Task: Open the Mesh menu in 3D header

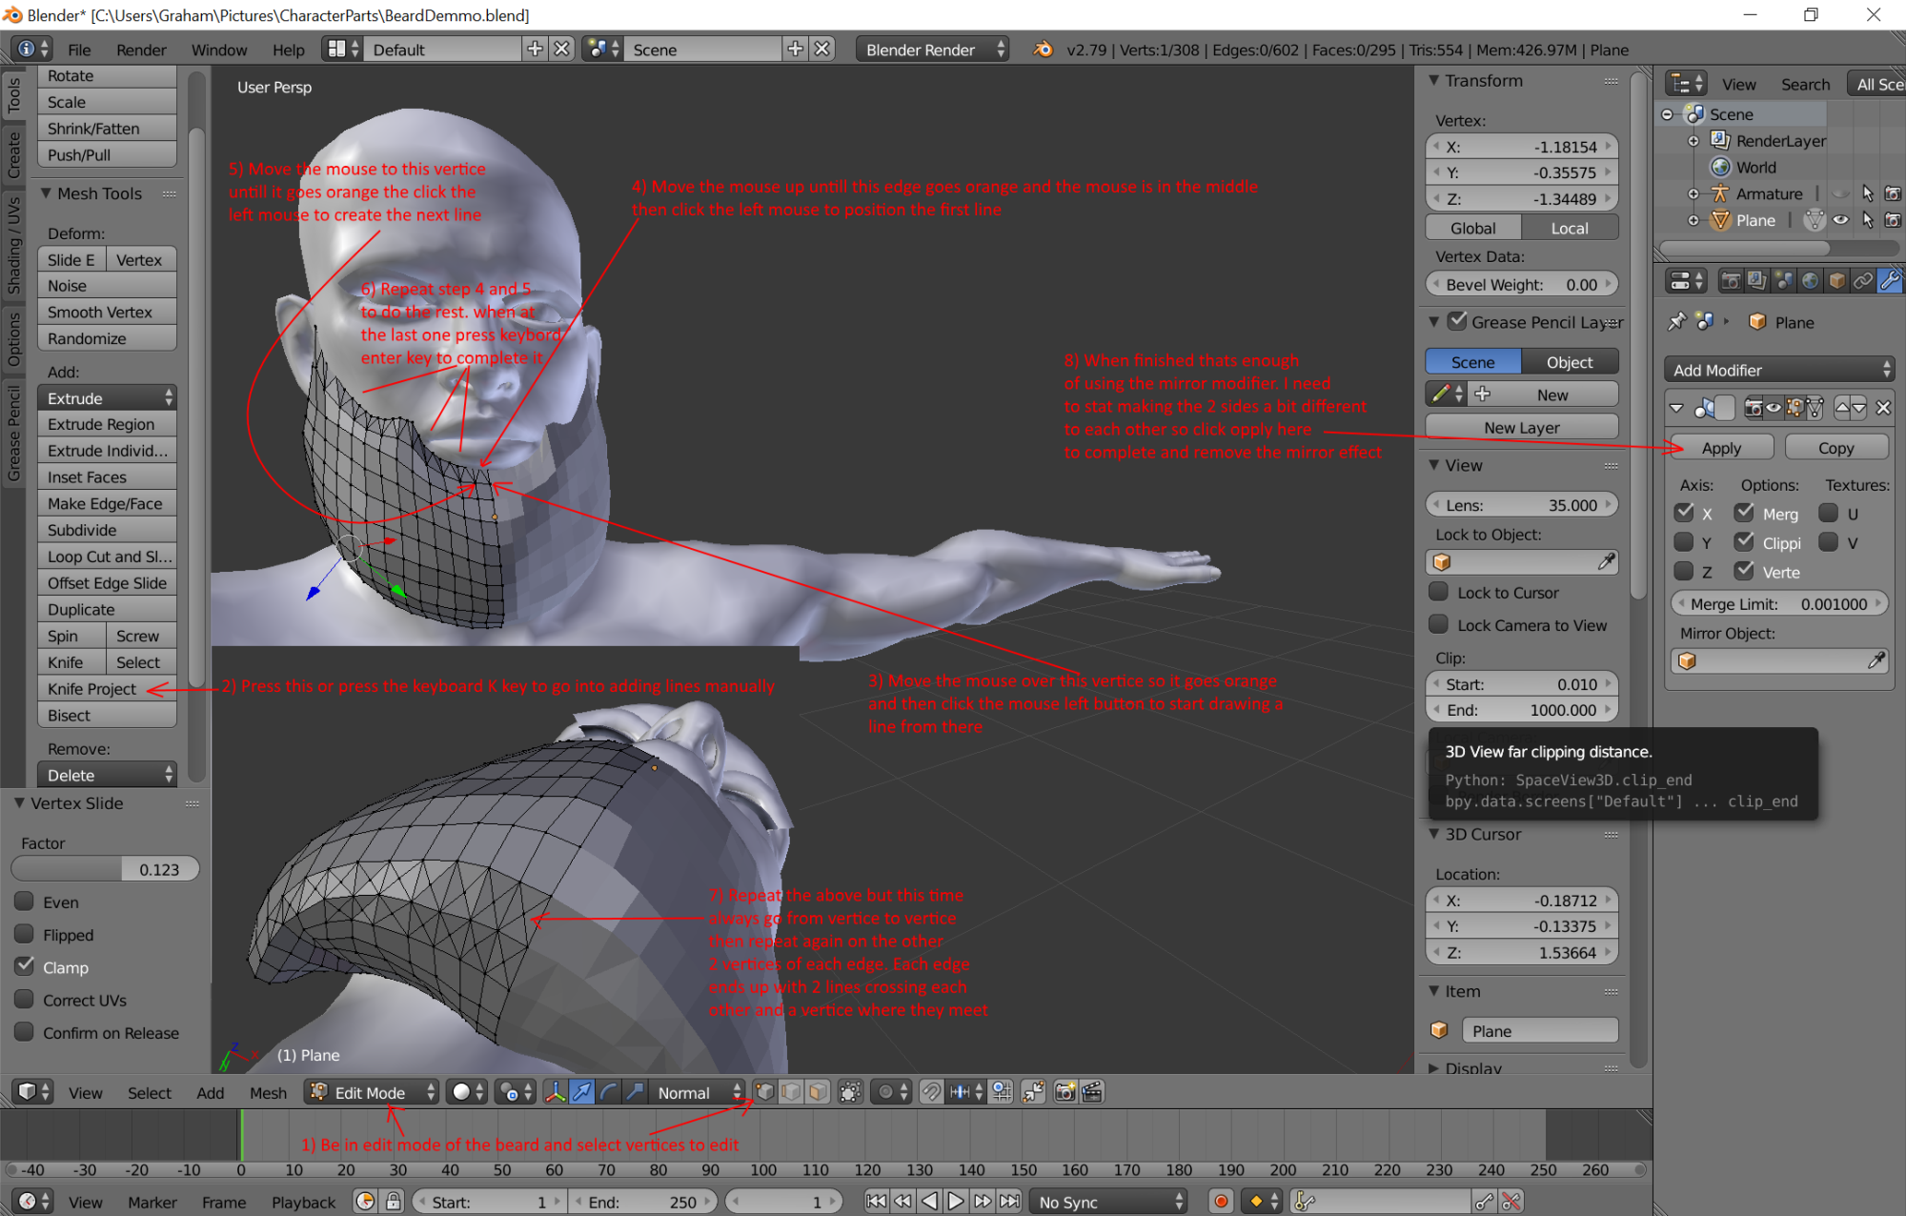Action: 268,1093
